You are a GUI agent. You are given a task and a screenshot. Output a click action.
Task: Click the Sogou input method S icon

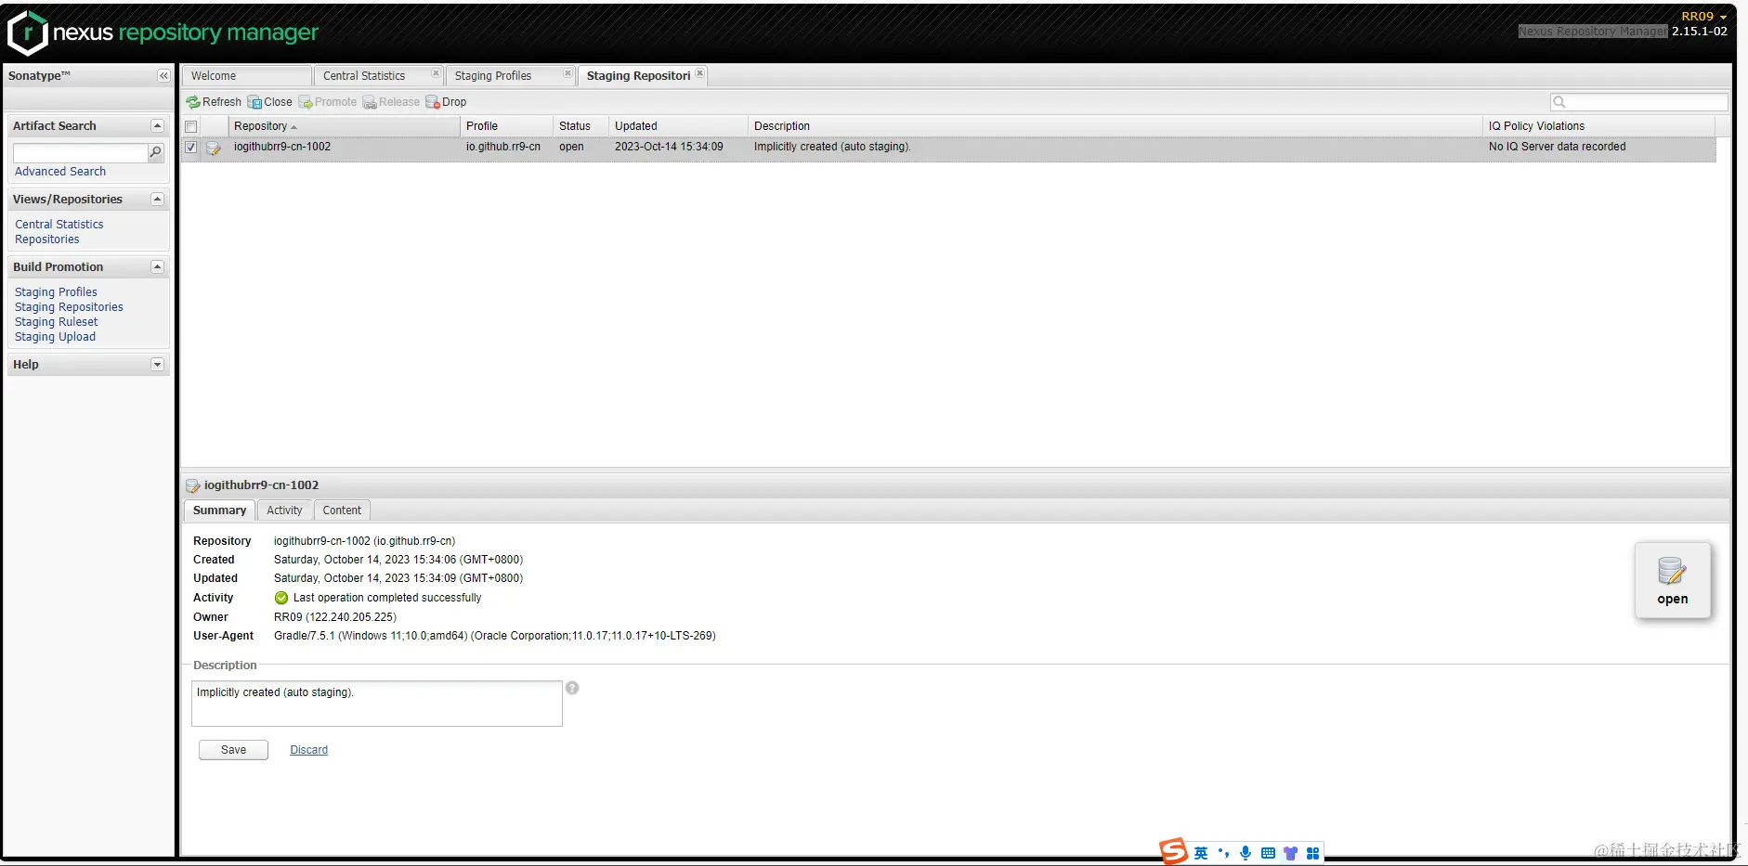1173,851
